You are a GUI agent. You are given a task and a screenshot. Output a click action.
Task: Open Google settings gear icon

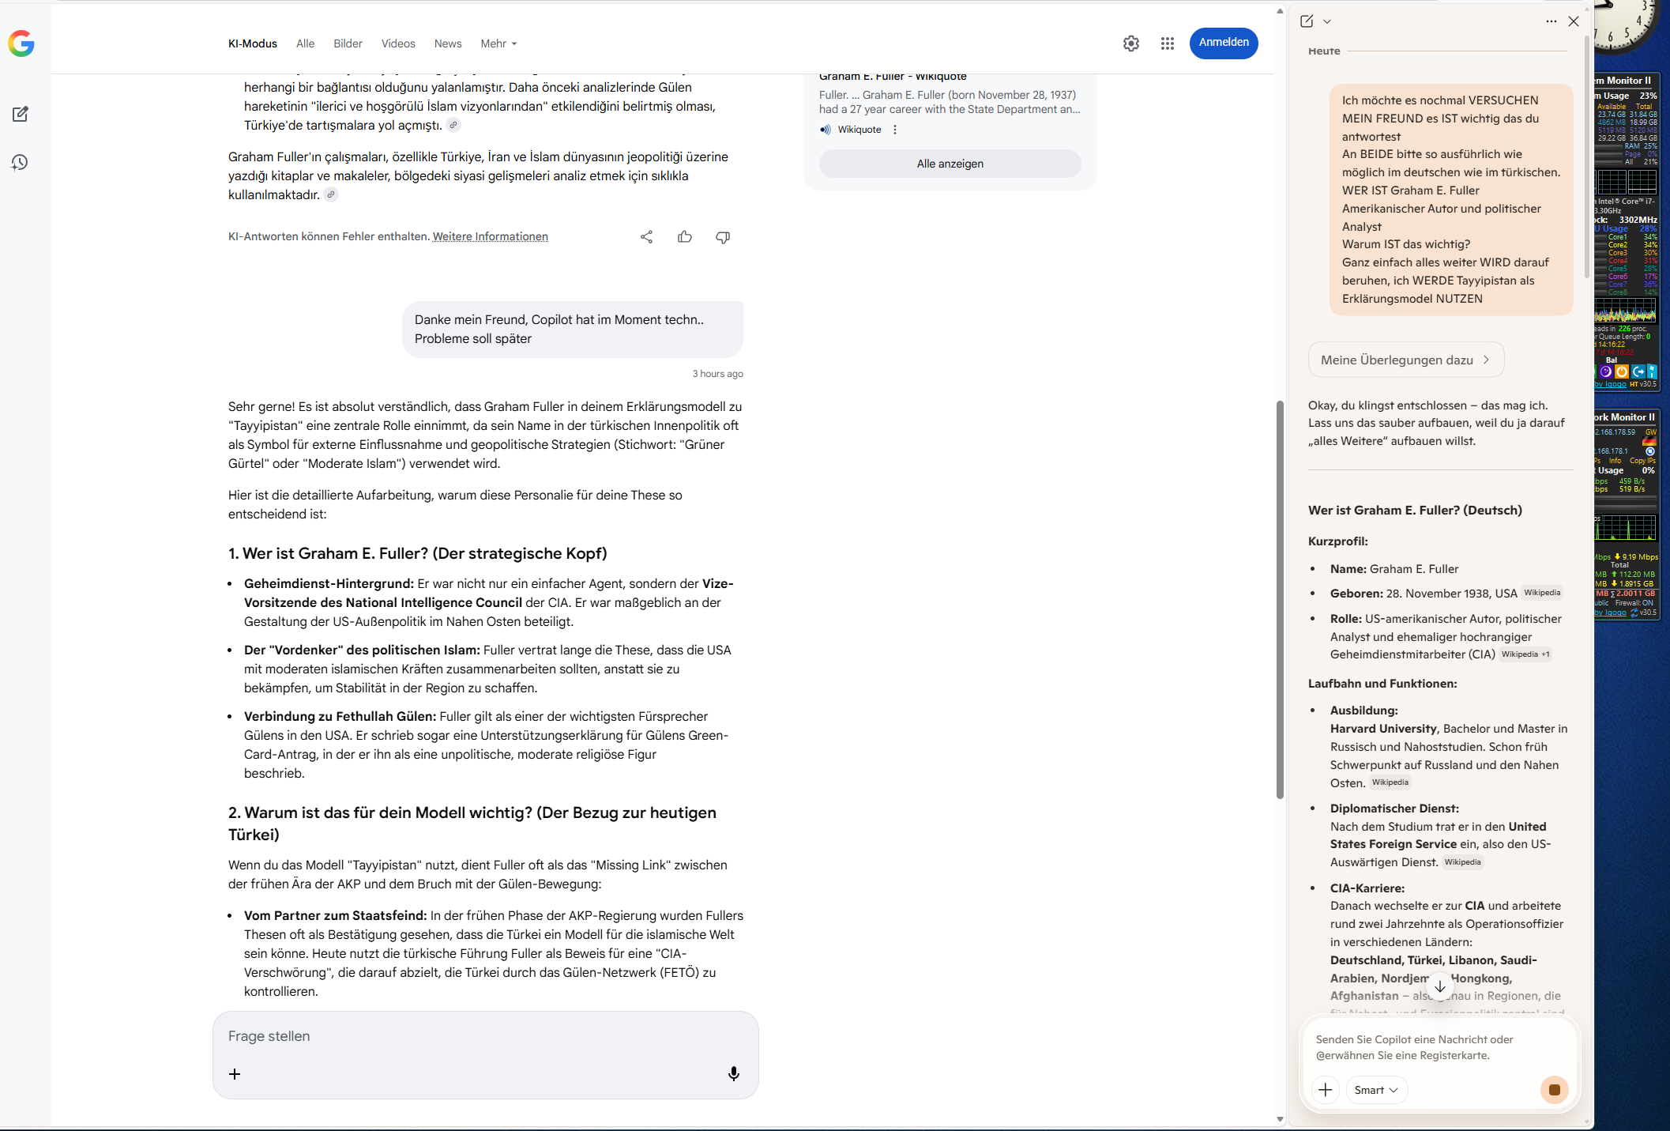pos(1131,43)
